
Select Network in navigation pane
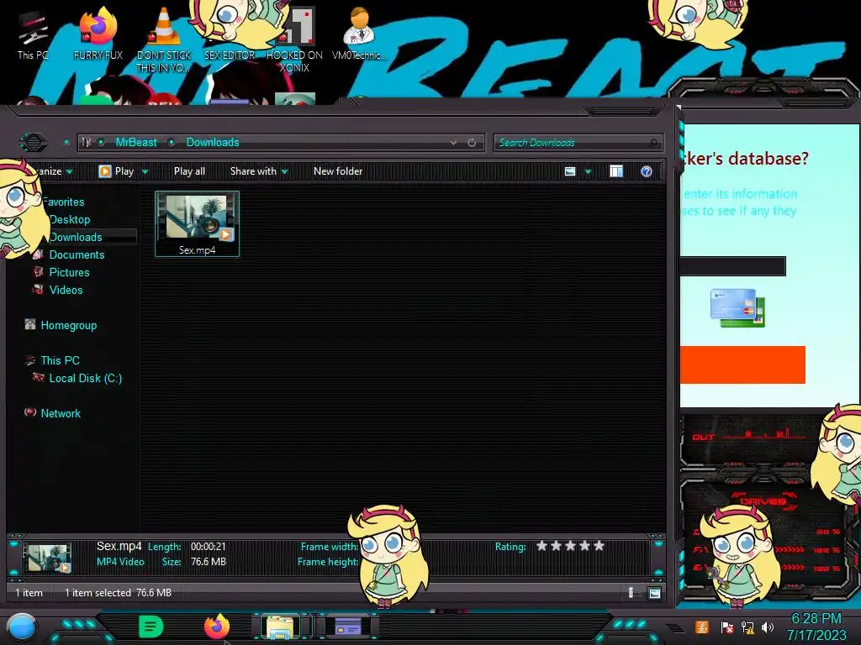61,413
